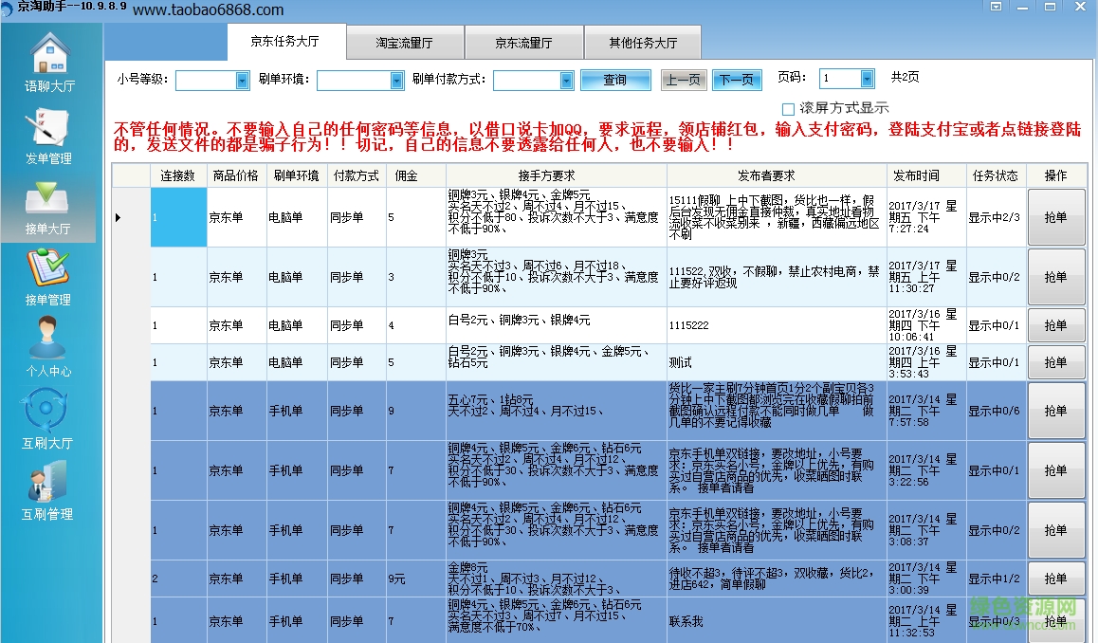Open 接单管理 order management icon
The height and width of the screenshot is (643, 1098).
tap(48, 276)
